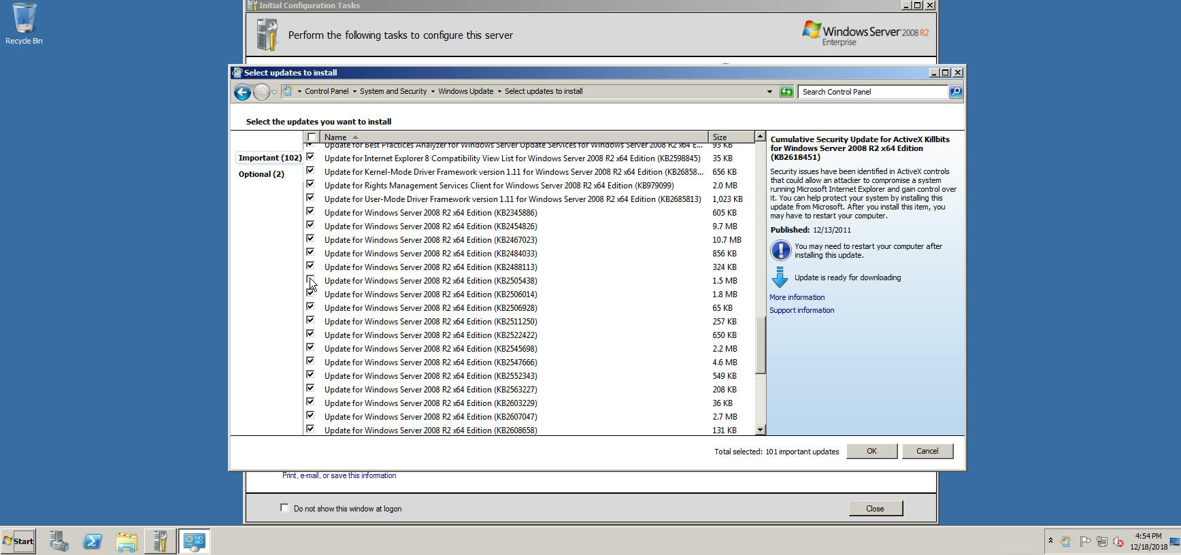
Task: Toggle the select-all checkbox in header
Action: click(312, 137)
